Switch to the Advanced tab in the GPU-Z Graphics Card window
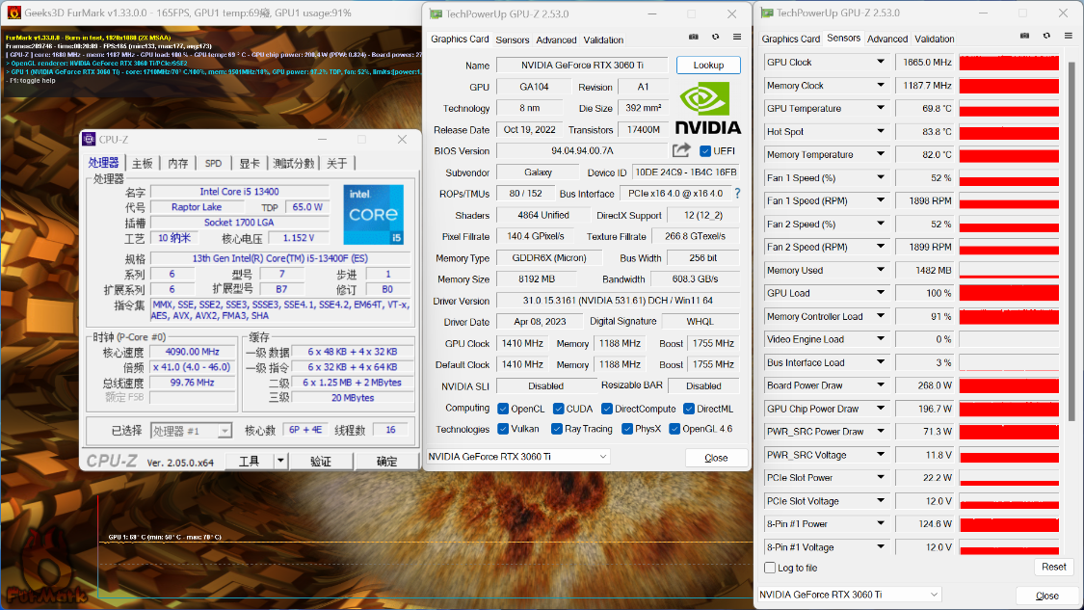1084x610 pixels. coord(556,40)
